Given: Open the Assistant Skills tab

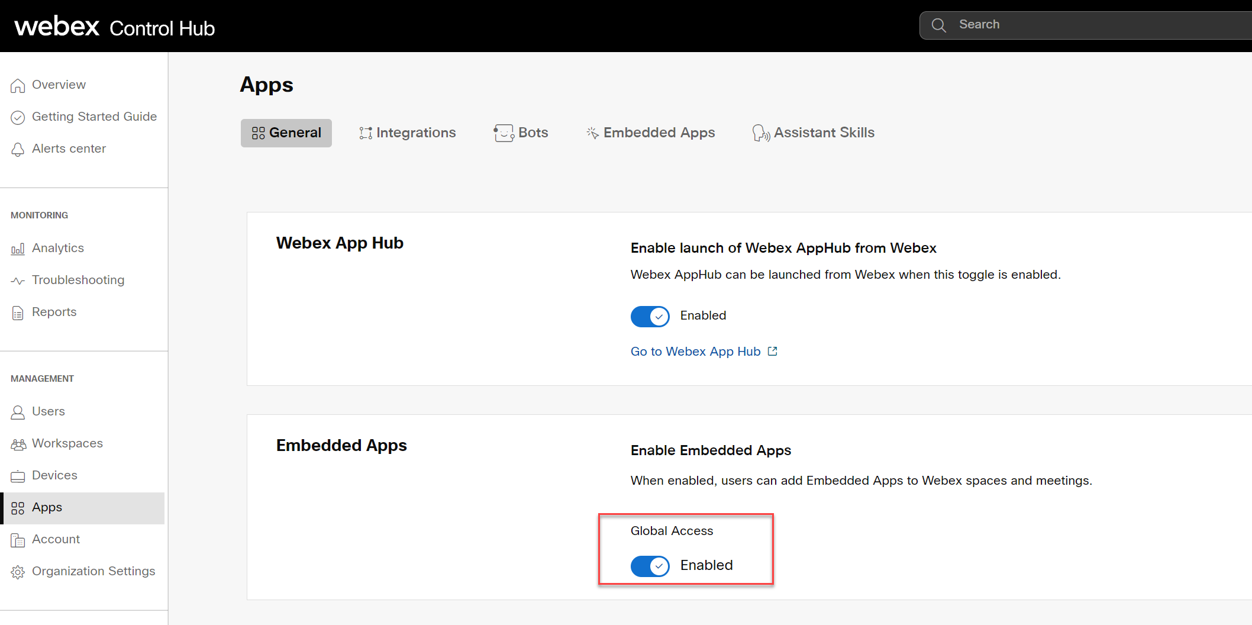Looking at the screenshot, I should (813, 133).
